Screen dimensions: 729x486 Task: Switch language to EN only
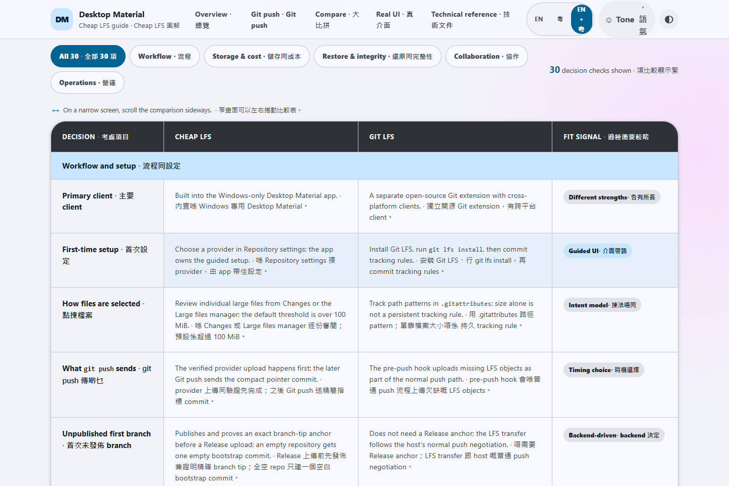click(x=539, y=19)
